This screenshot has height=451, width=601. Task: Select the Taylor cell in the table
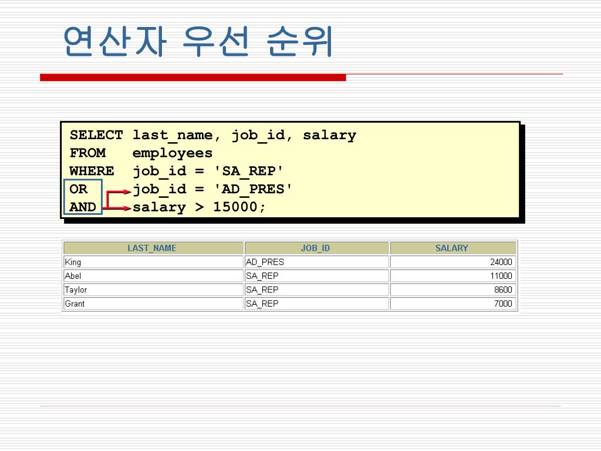(x=153, y=290)
